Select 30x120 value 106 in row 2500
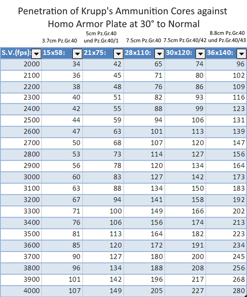Screen dimensions: 247x297 185,120
